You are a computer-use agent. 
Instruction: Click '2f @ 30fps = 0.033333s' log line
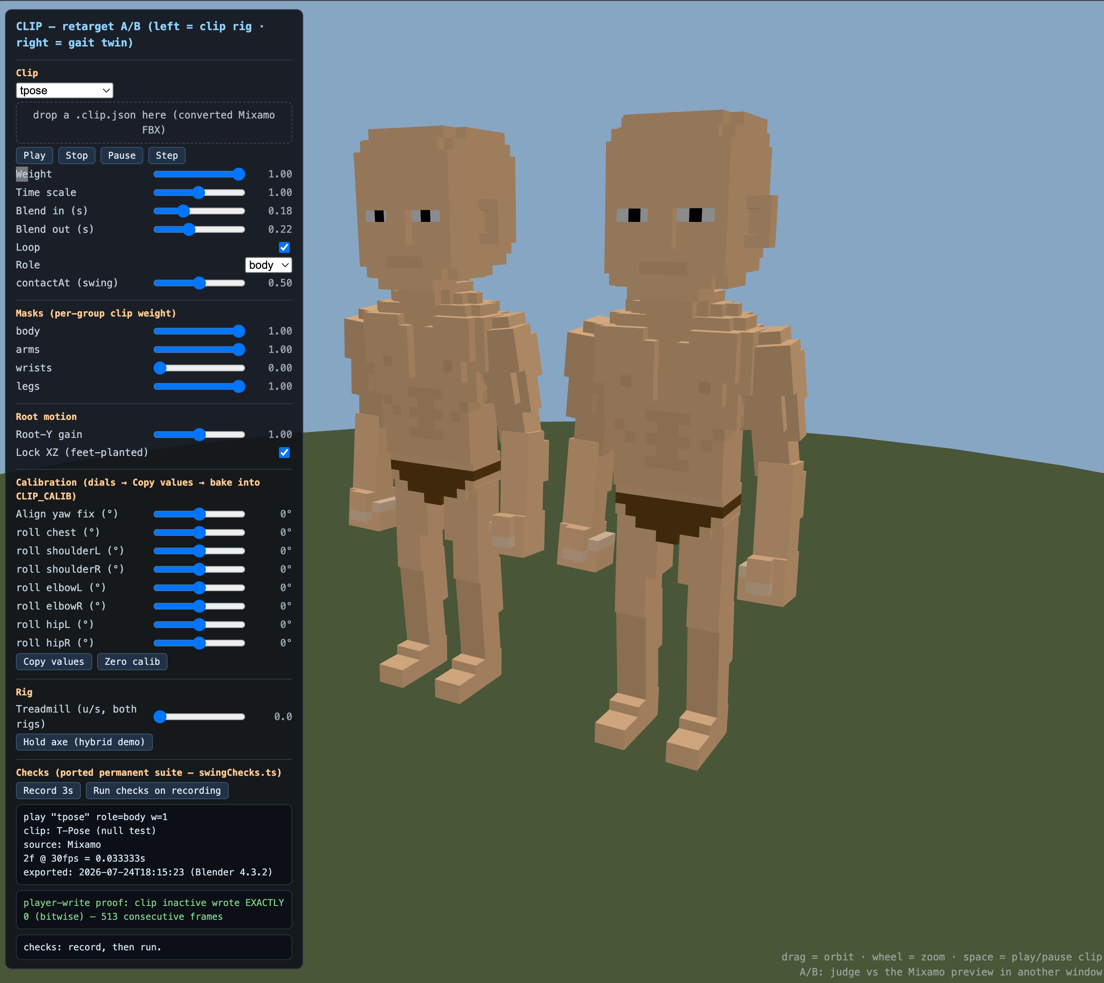click(84, 858)
